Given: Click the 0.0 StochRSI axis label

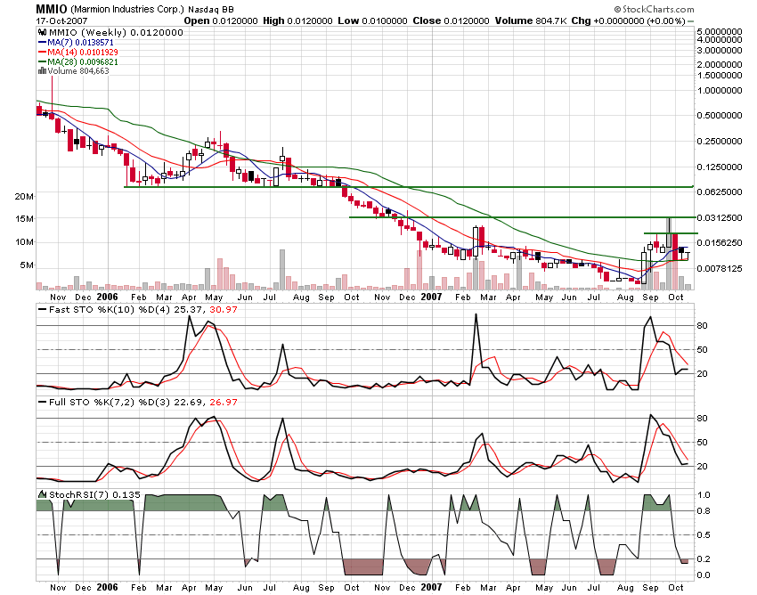Looking at the screenshot, I should point(704,575).
